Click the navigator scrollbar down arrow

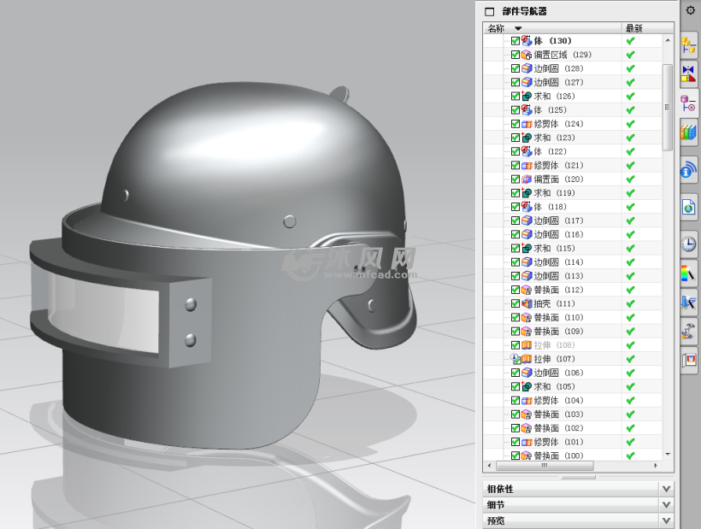click(x=668, y=455)
